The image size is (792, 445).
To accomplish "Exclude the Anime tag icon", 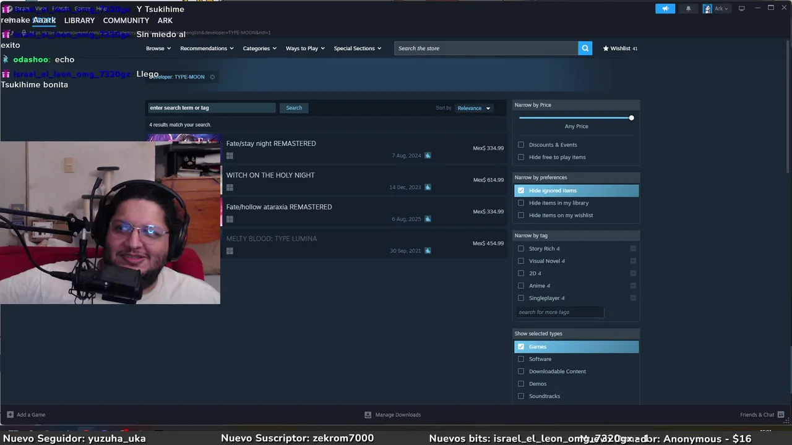I will tap(633, 286).
